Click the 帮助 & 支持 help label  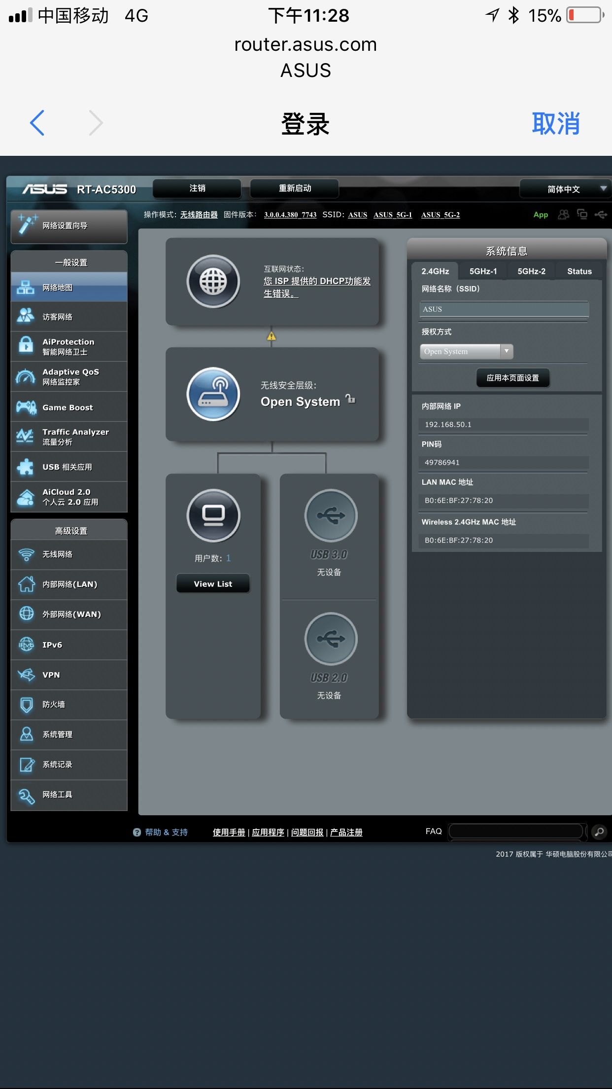pyautogui.click(x=166, y=832)
